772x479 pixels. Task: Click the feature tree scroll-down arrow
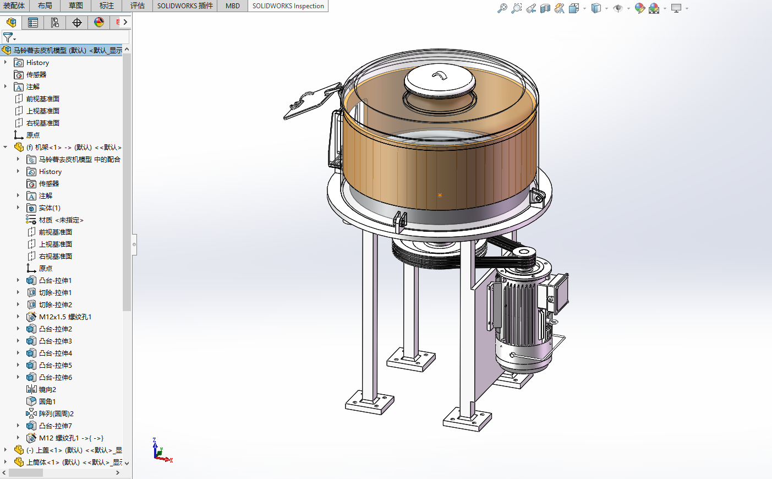point(127,463)
